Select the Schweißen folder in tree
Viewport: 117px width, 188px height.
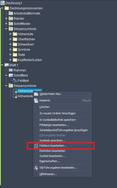26,44
